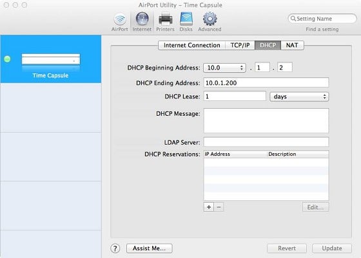Switch to the NAT tab
The height and width of the screenshot is (258, 361).
(292, 45)
